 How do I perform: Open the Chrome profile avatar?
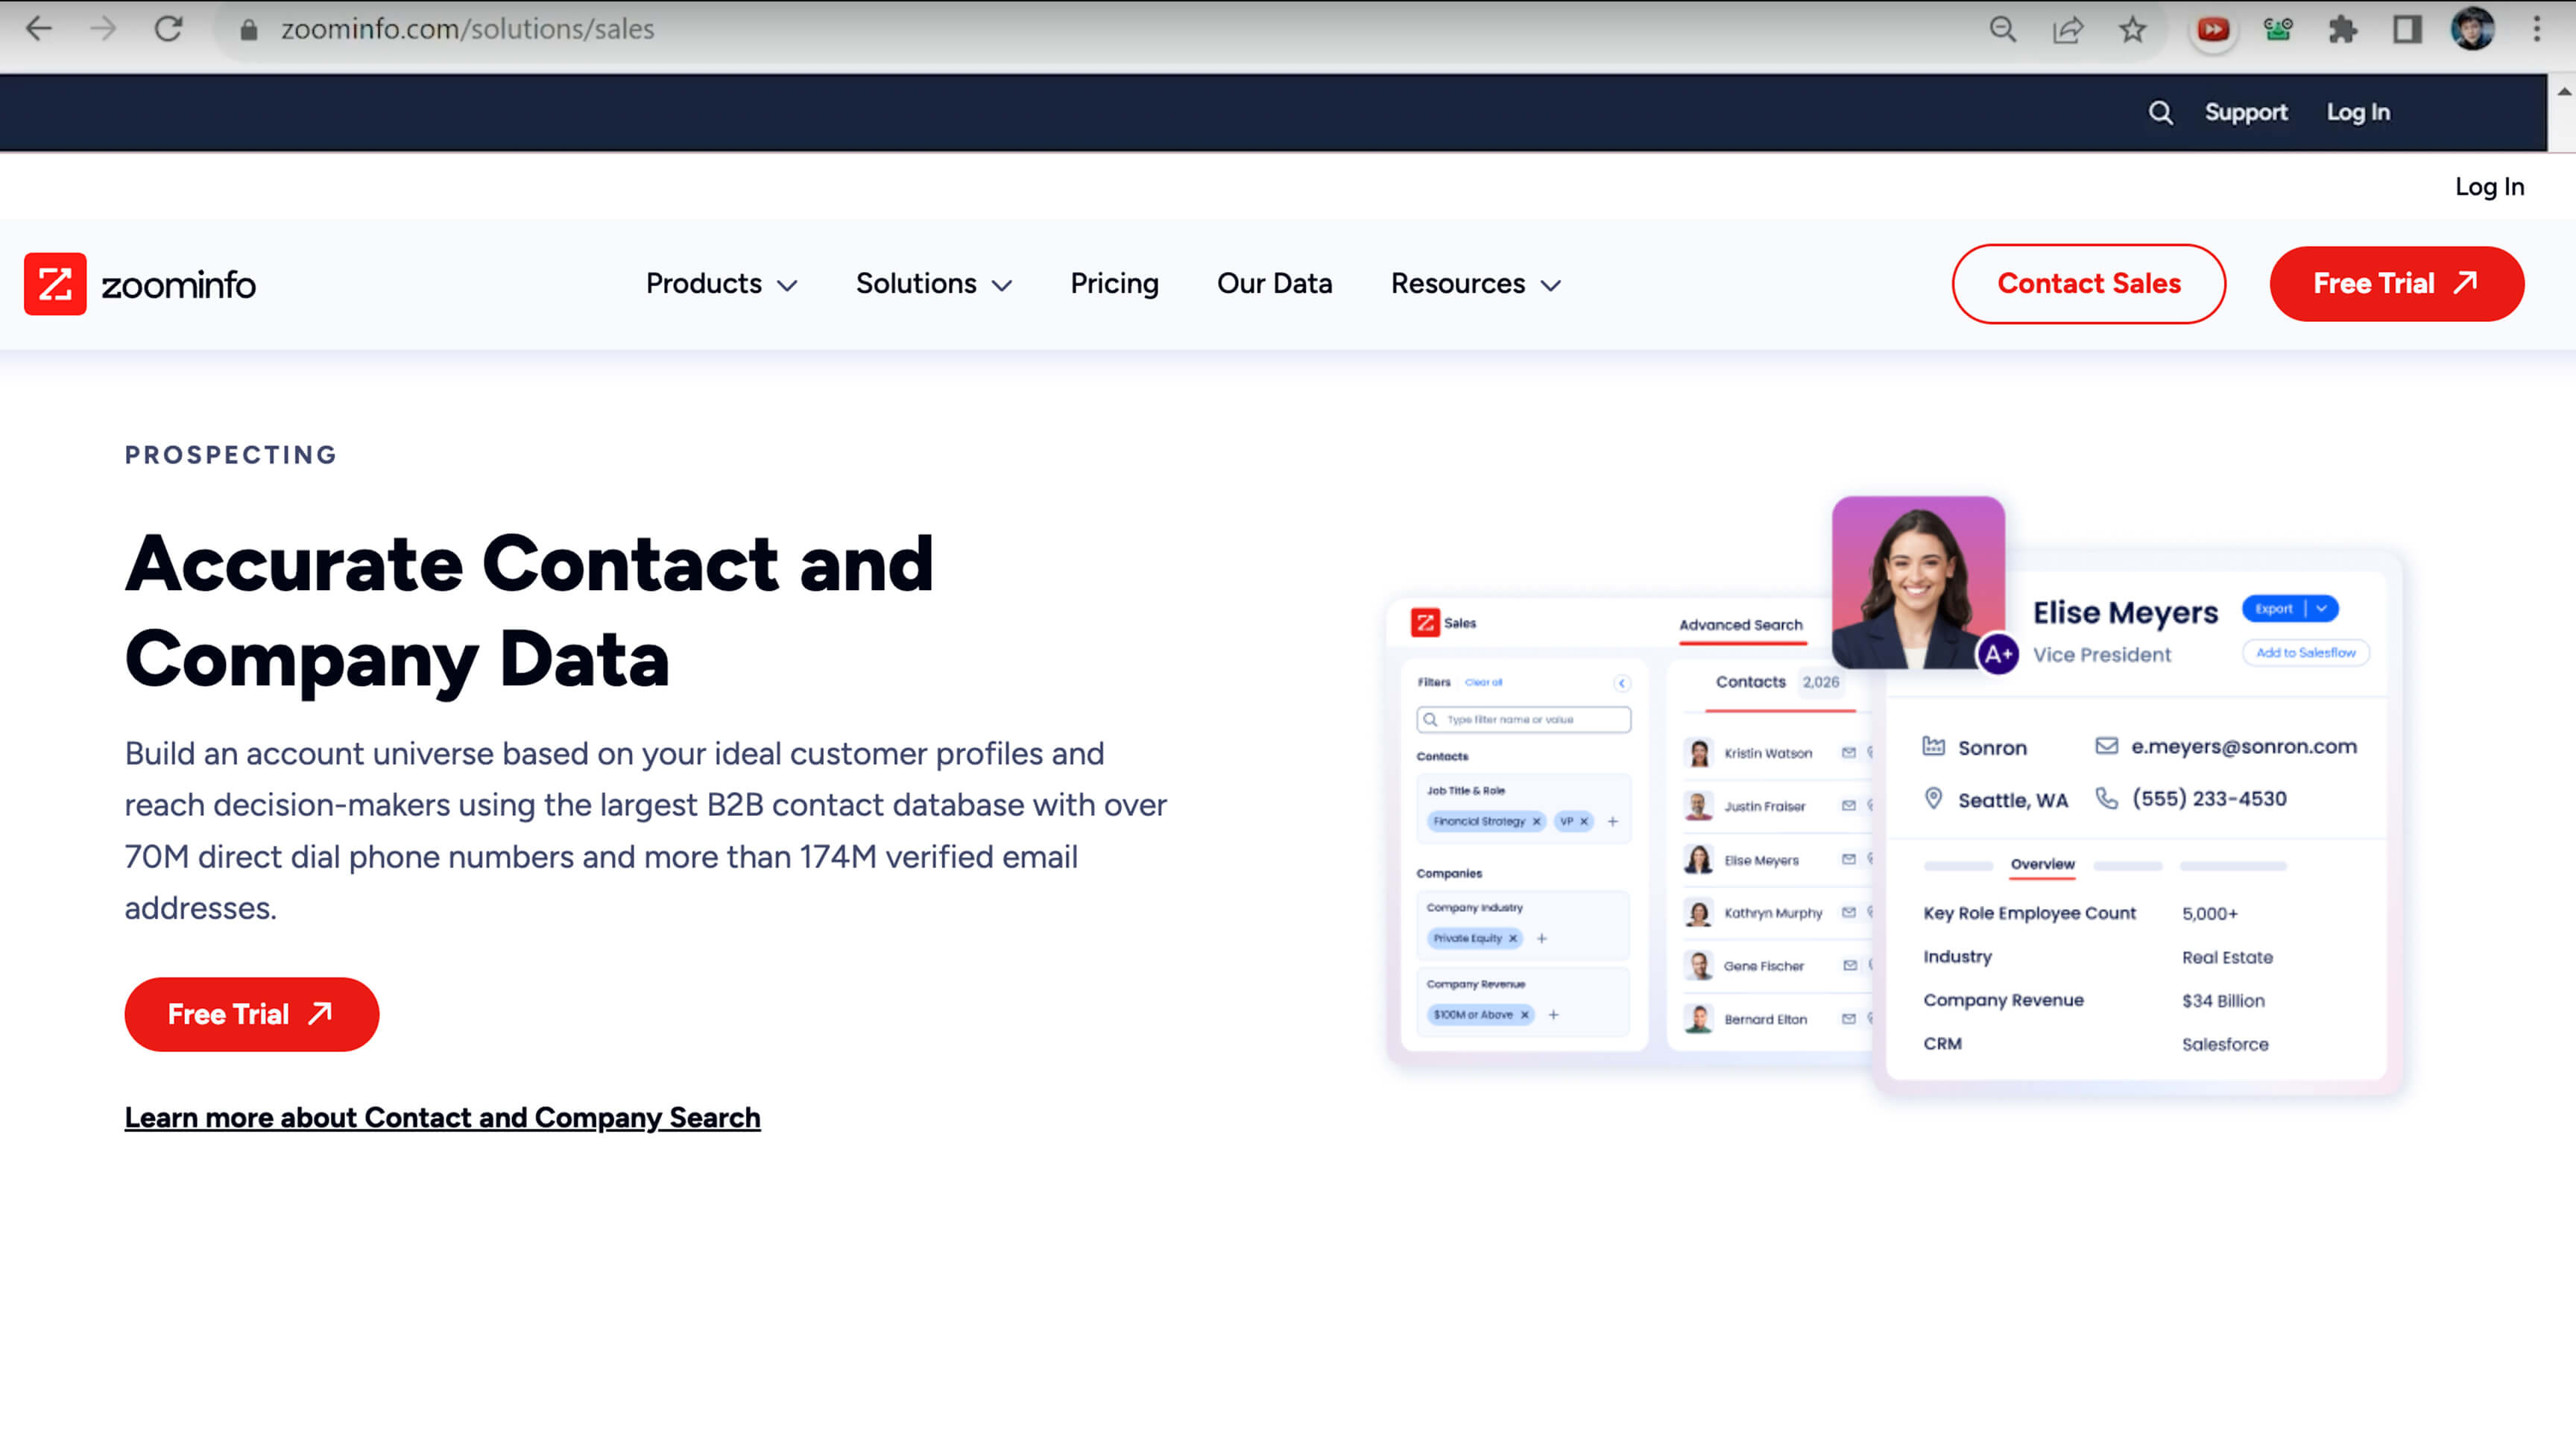tap(2472, 29)
